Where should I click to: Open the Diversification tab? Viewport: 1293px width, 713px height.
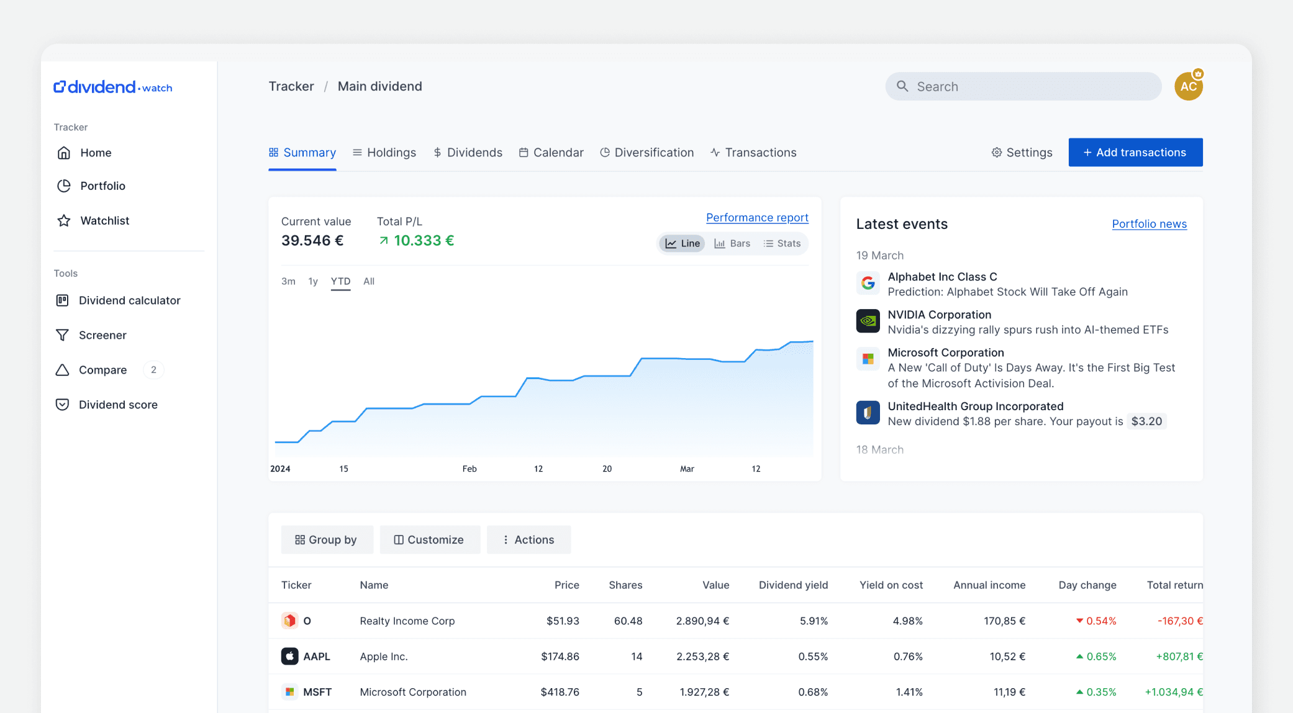[647, 153]
